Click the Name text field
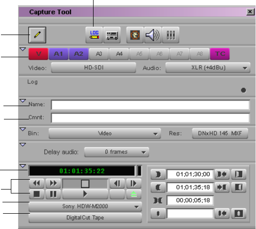The width and height of the screenshot is (256, 229). [150, 105]
